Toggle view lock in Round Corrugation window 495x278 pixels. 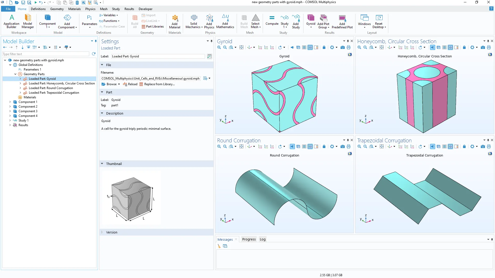(x=324, y=146)
